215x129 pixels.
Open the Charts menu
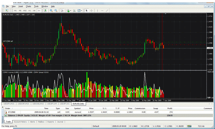tap(29, 6)
